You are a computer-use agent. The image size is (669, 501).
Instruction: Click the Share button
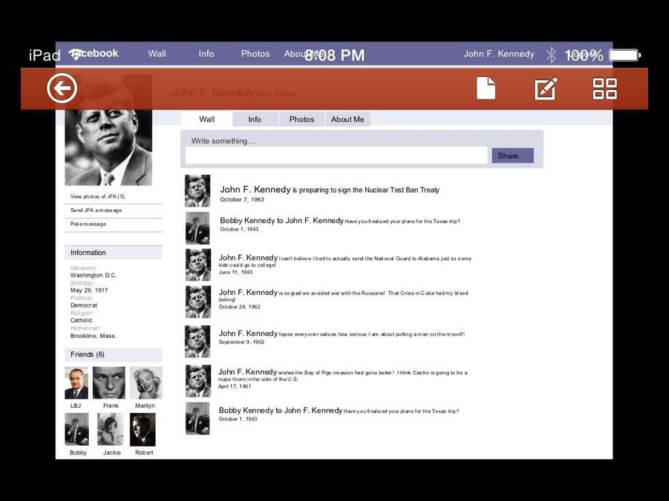point(512,155)
